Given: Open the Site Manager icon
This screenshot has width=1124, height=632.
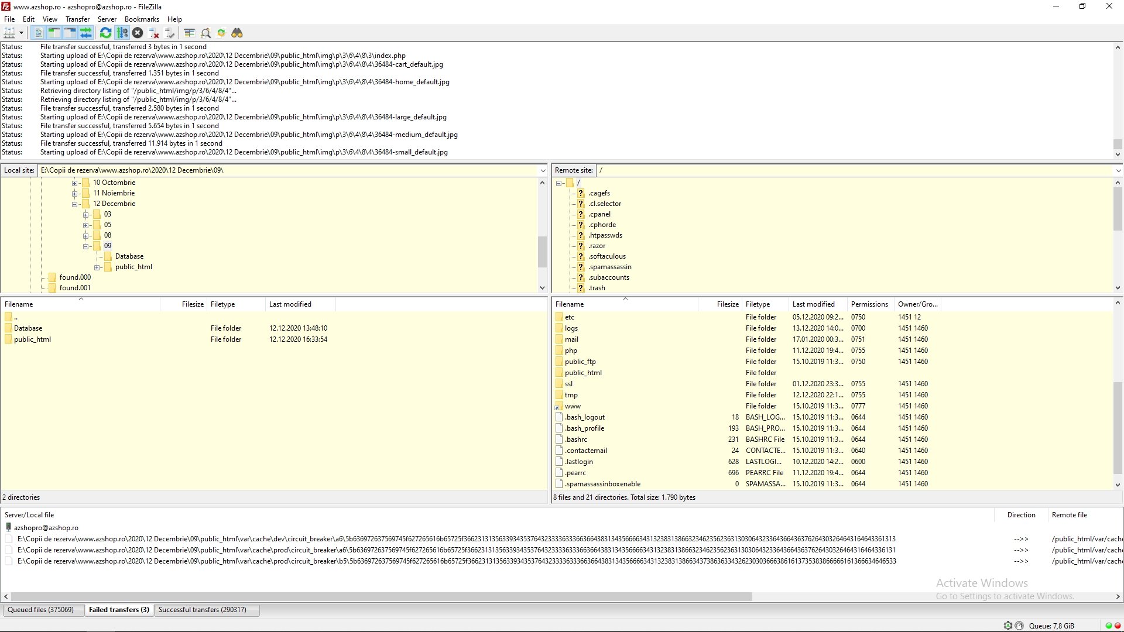Looking at the screenshot, I should (9, 33).
